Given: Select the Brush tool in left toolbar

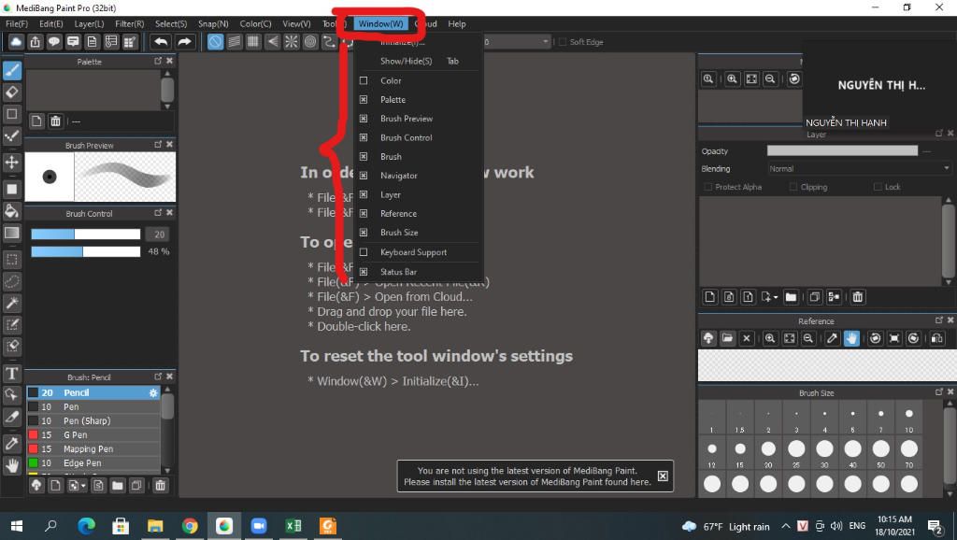Looking at the screenshot, I should point(11,71).
